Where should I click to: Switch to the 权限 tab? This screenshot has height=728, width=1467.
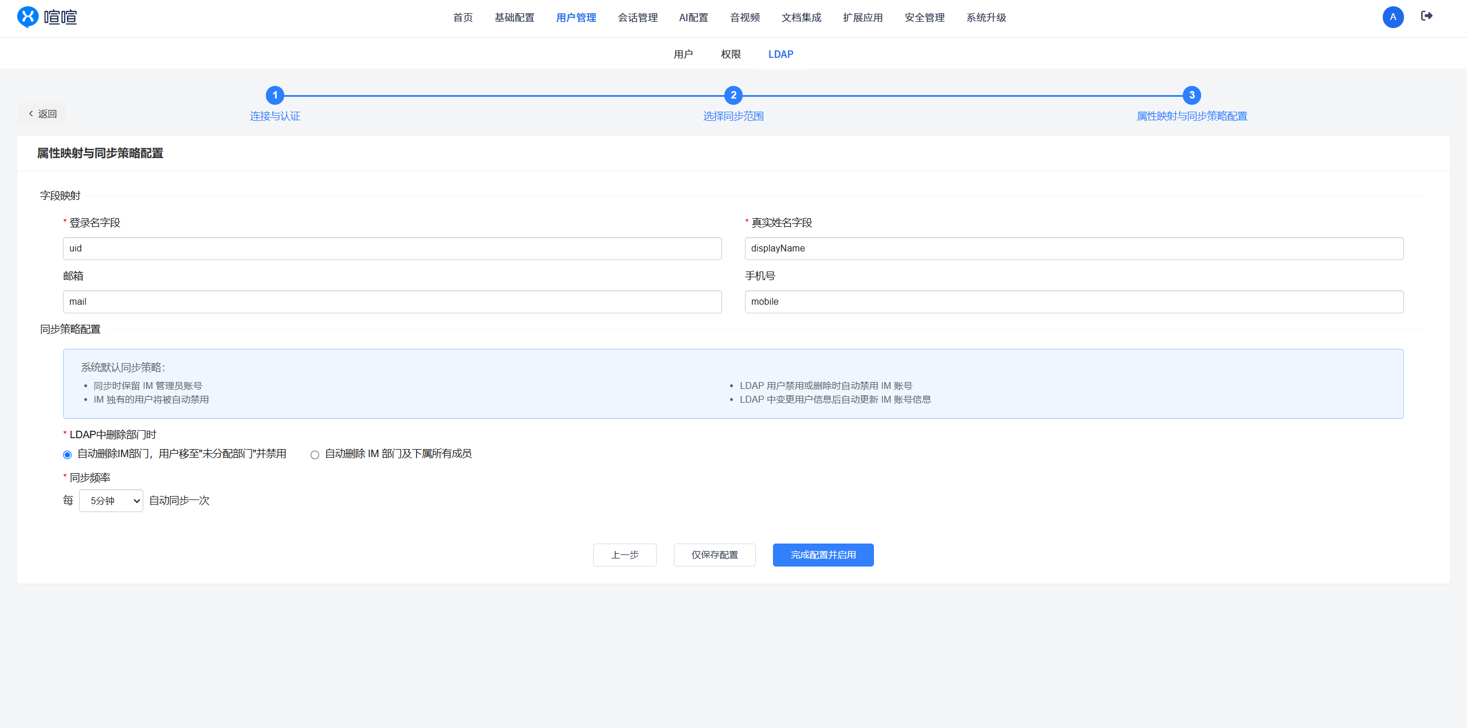(731, 54)
